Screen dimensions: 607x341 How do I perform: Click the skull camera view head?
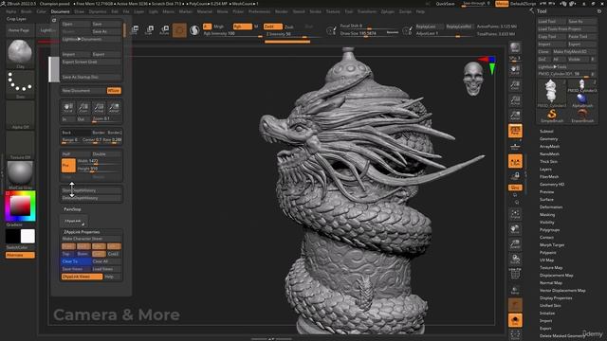pyautogui.click(x=473, y=79)
